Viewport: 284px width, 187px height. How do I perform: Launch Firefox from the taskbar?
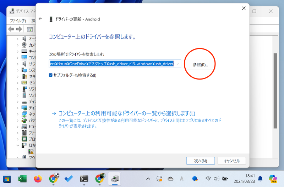coord(38,179)
